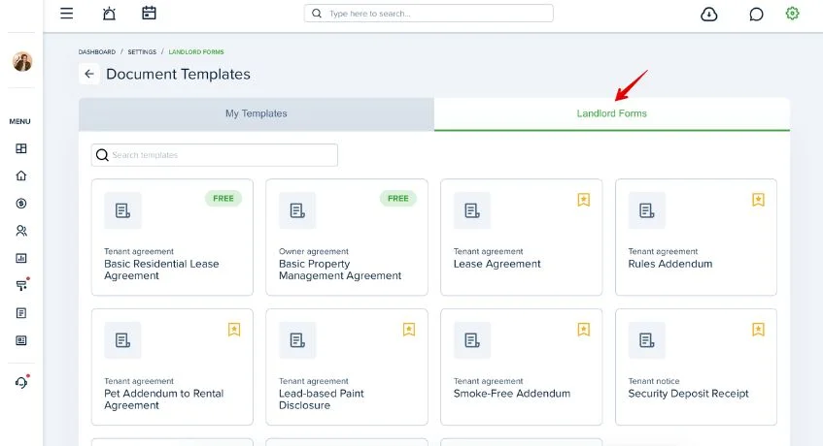
Task: Open the calendar icon in top bar
Action: [149, 13]
